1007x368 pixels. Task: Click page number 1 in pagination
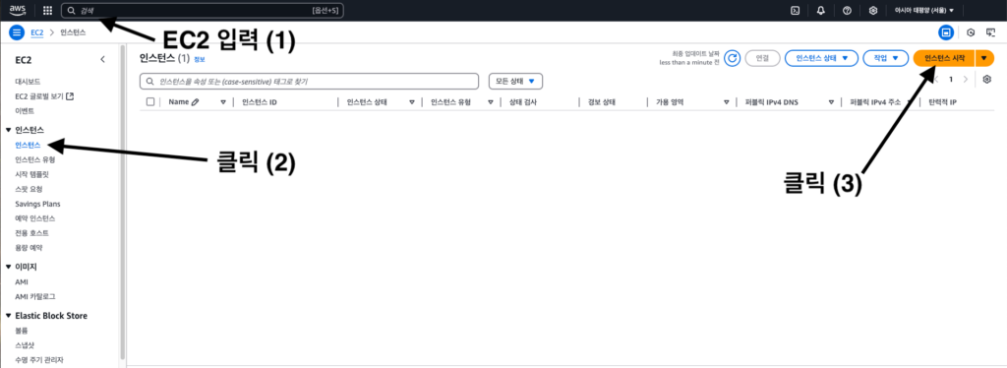coord(951,80)
